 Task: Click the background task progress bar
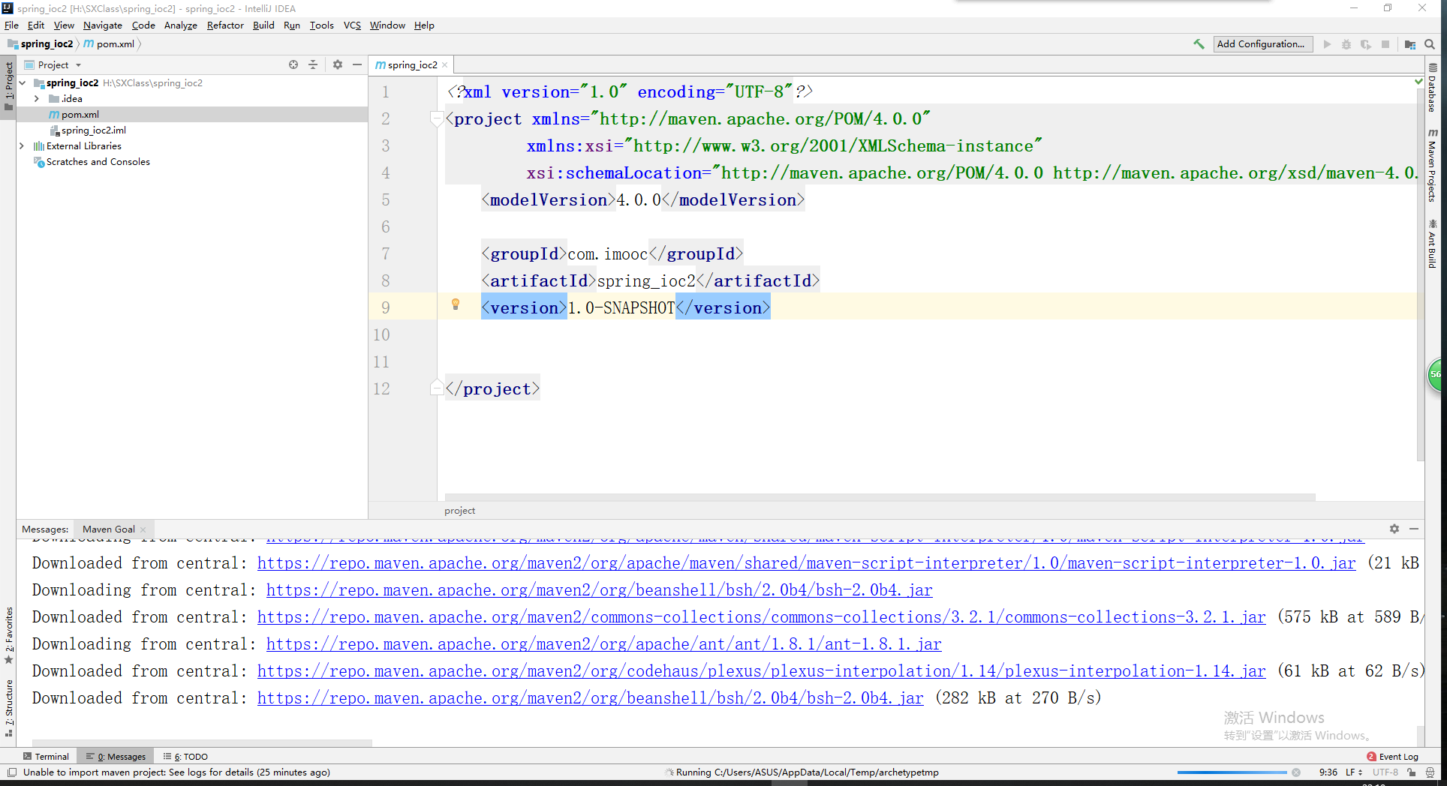pyautogui.click(x=1232, y=772)
